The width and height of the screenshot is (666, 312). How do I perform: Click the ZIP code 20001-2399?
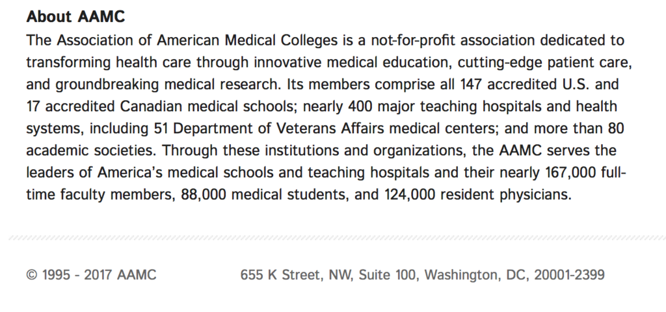tap(569, 275)
